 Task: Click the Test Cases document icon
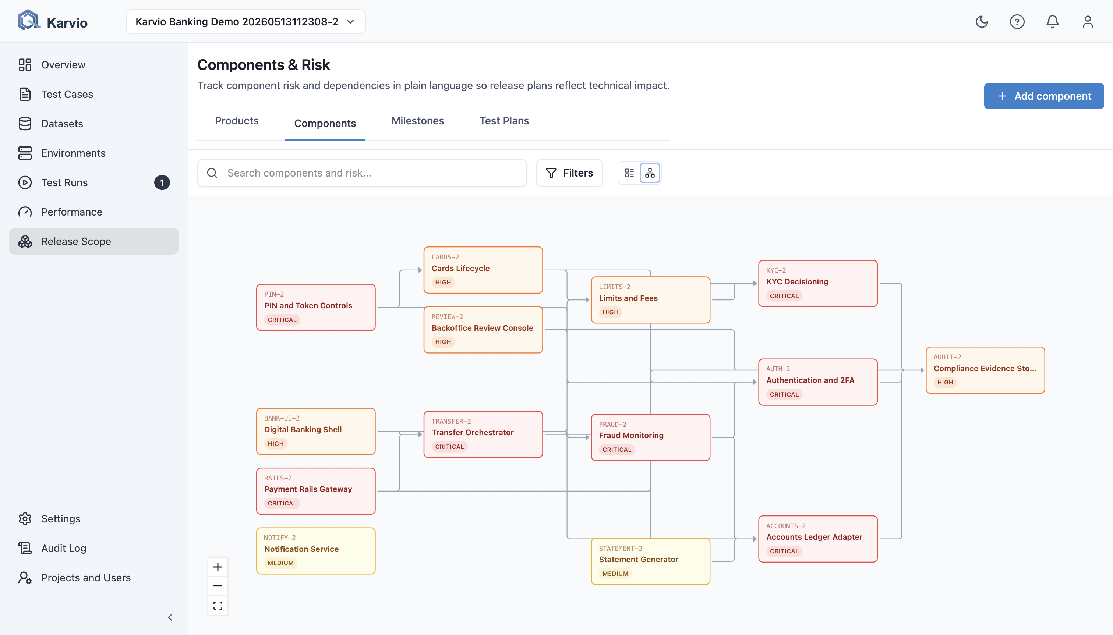point(25,94)
